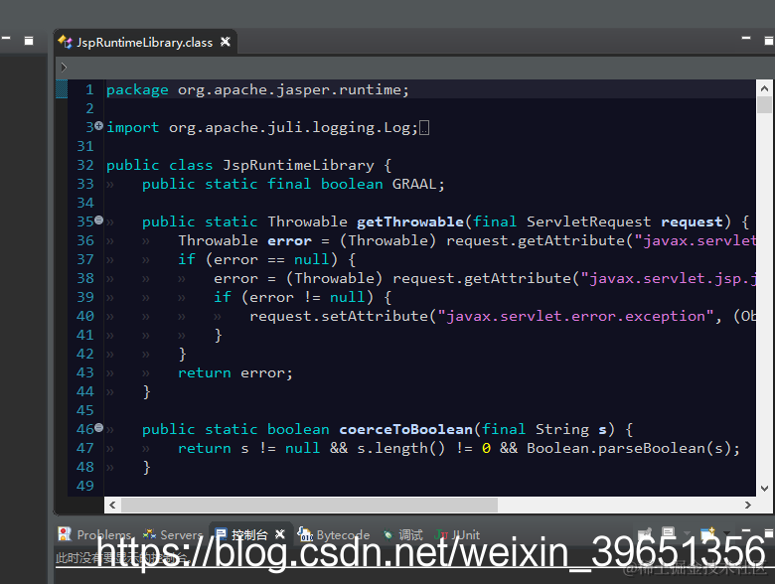Image resolution: width=775 pixels, height=584 pixels.
Task: Collapse the getThrowable method on line 35
Action: tap(98, 219)
